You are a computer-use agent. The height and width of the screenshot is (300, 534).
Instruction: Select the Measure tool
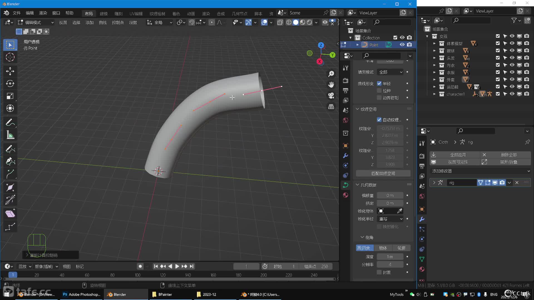coord(10,135)
